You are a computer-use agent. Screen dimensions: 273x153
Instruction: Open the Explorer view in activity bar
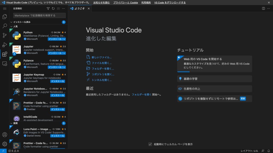coord(5,17)
